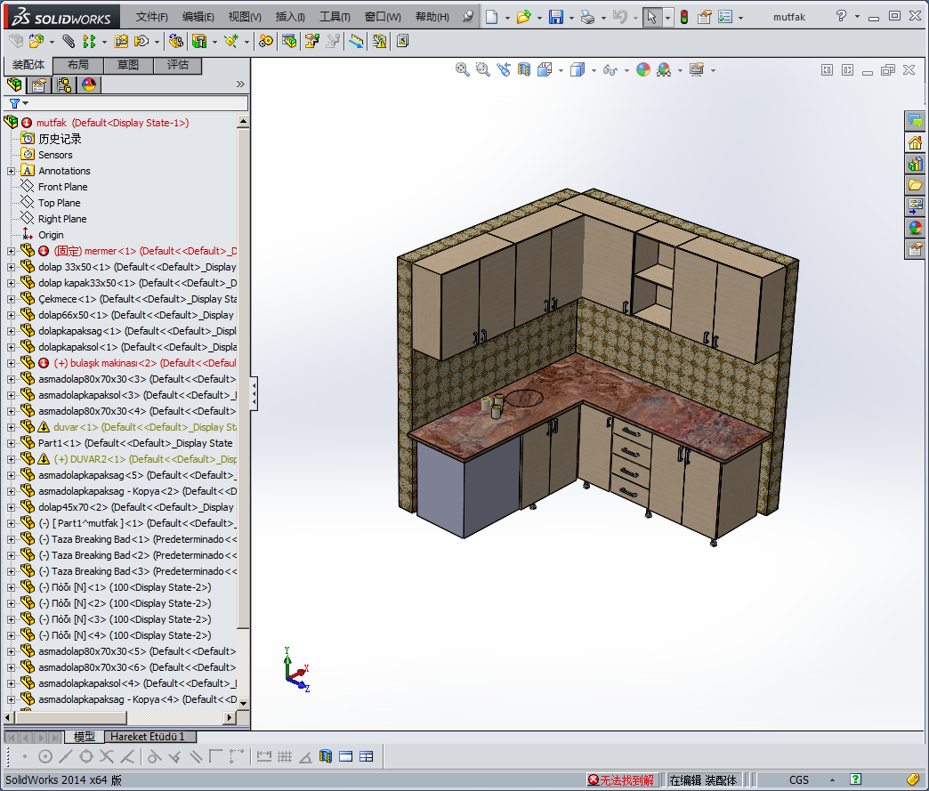The height and width of the screenshot is (791, 929).
Task: Click the 无法找到解 error status button
Action: point(621,780)
